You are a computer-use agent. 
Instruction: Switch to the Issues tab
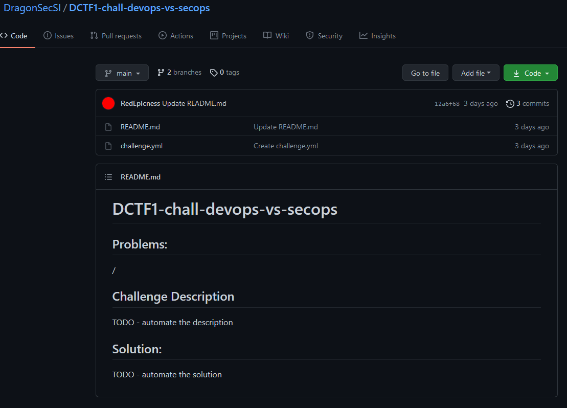tap(59, 36)
